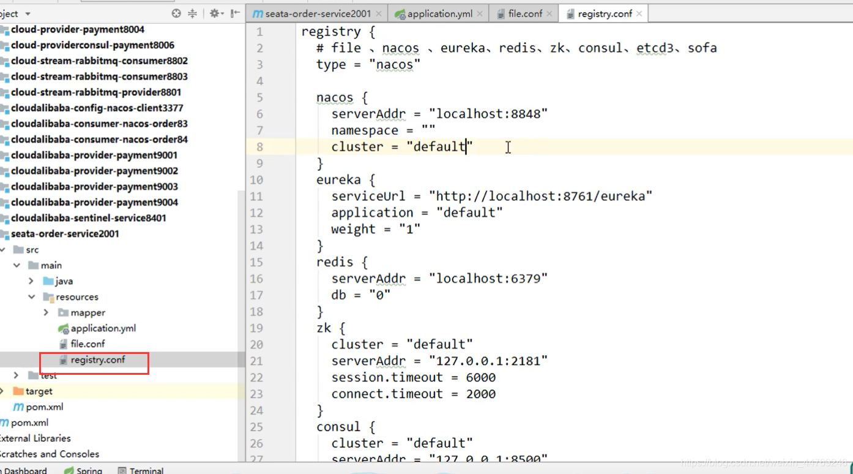Select registry.conf in the project tree
Image resolution: width=853 pixels, height=474 pixels.
tap(97, 360)
